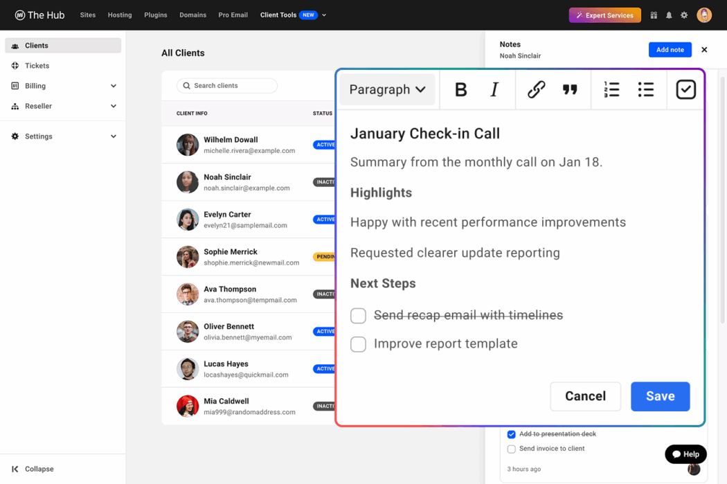This screenshot has width=727, height=484.
Task: Insert a link in the note
Action: 535,89
